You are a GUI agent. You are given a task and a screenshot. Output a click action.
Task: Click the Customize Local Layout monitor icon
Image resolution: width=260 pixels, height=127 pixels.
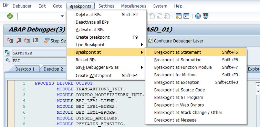[206, 16]
